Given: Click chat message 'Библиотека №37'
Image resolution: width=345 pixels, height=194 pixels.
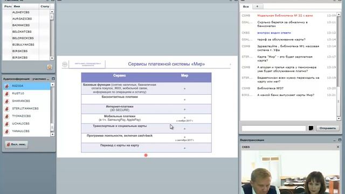Looking at the screenshot, I should [x=271, y=88].
